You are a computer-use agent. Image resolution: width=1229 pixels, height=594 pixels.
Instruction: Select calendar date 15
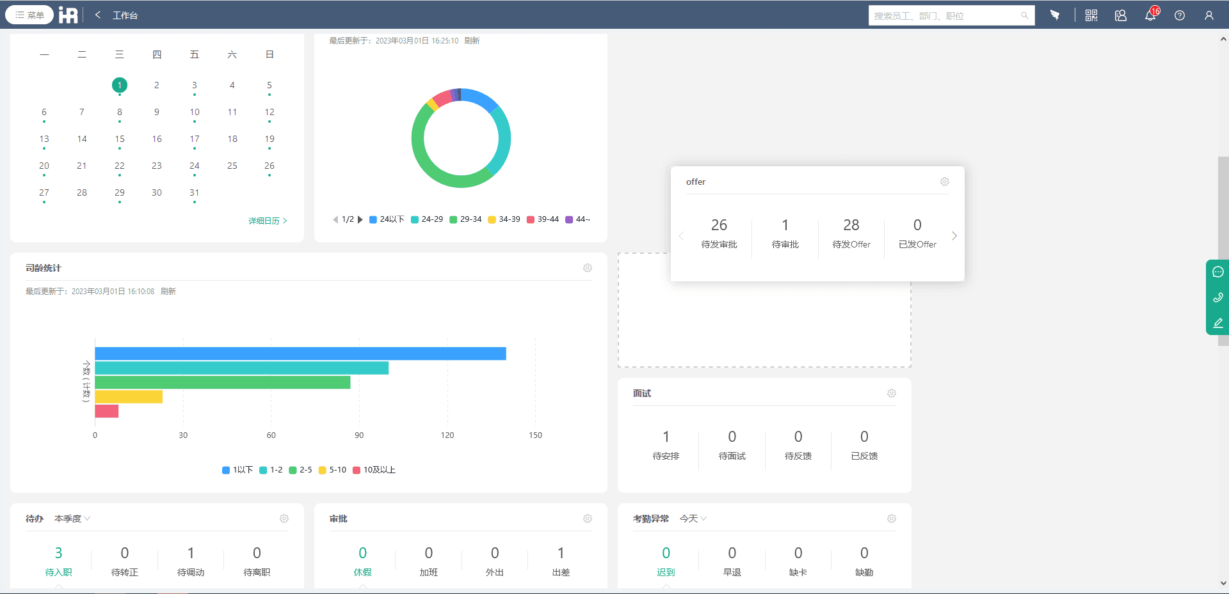click(120, 139)
